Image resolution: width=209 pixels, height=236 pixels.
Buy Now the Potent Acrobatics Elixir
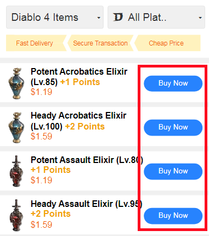(173, 83)
